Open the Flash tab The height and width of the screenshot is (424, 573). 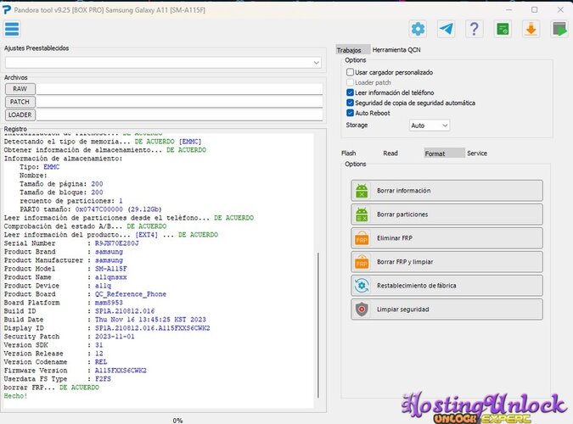348,153
